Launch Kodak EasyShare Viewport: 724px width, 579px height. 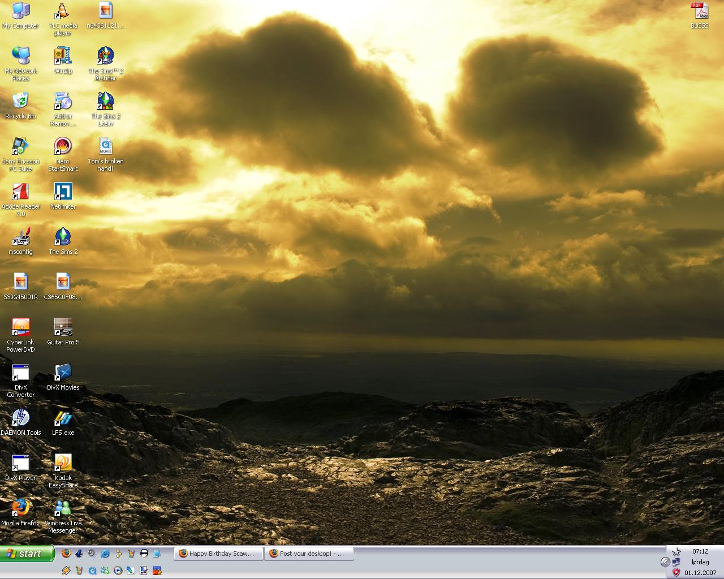point(63,471)
